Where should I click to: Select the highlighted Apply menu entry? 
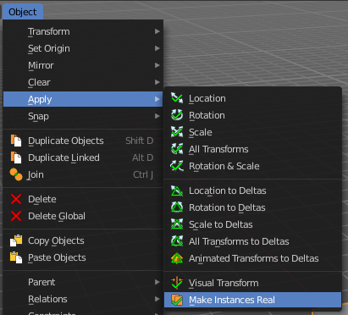(83, 99)
